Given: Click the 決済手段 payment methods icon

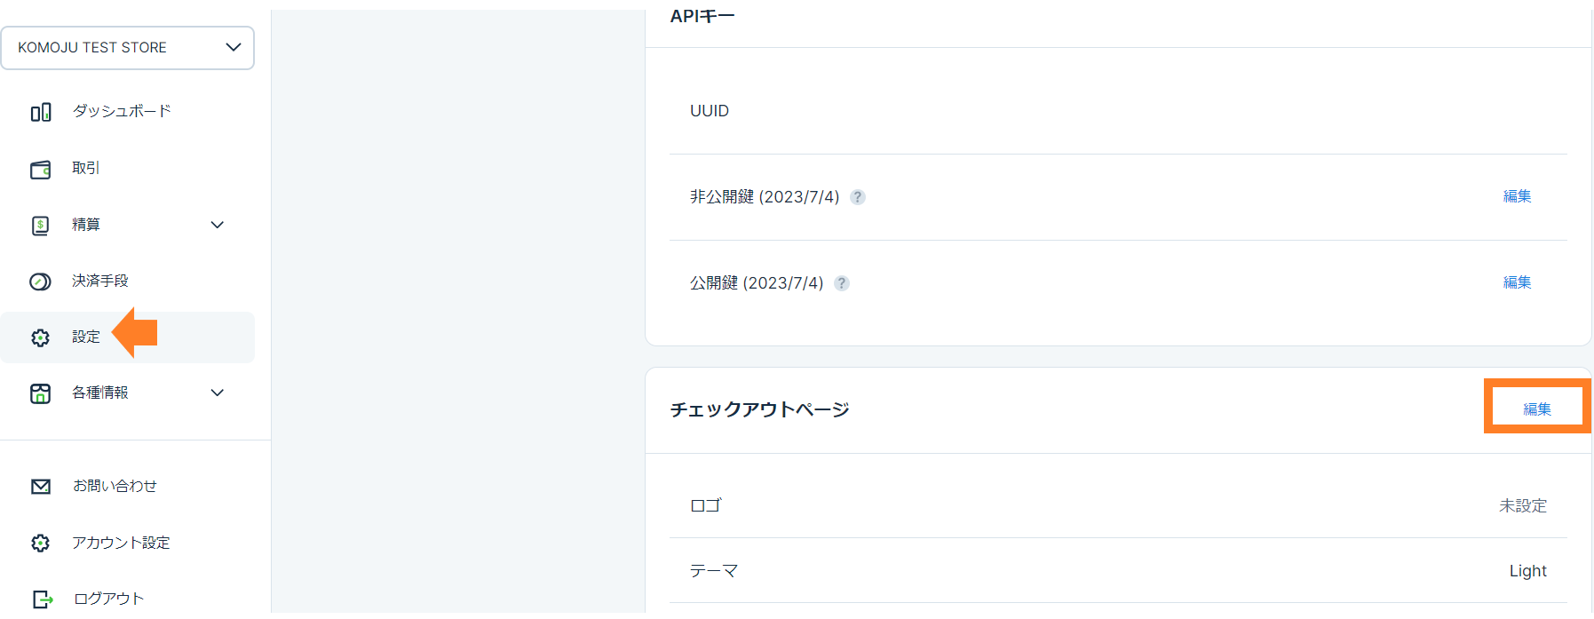Looking at the screenshot, I should point(41,282).
